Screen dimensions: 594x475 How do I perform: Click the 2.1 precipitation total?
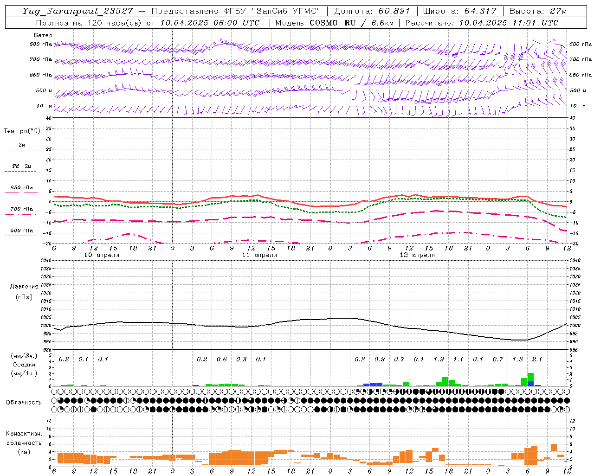click(537, 359)
